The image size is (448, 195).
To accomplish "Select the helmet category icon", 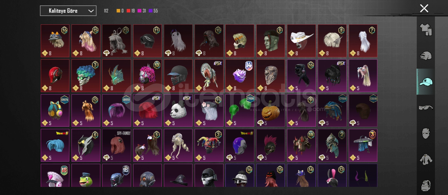I will 426,56.
